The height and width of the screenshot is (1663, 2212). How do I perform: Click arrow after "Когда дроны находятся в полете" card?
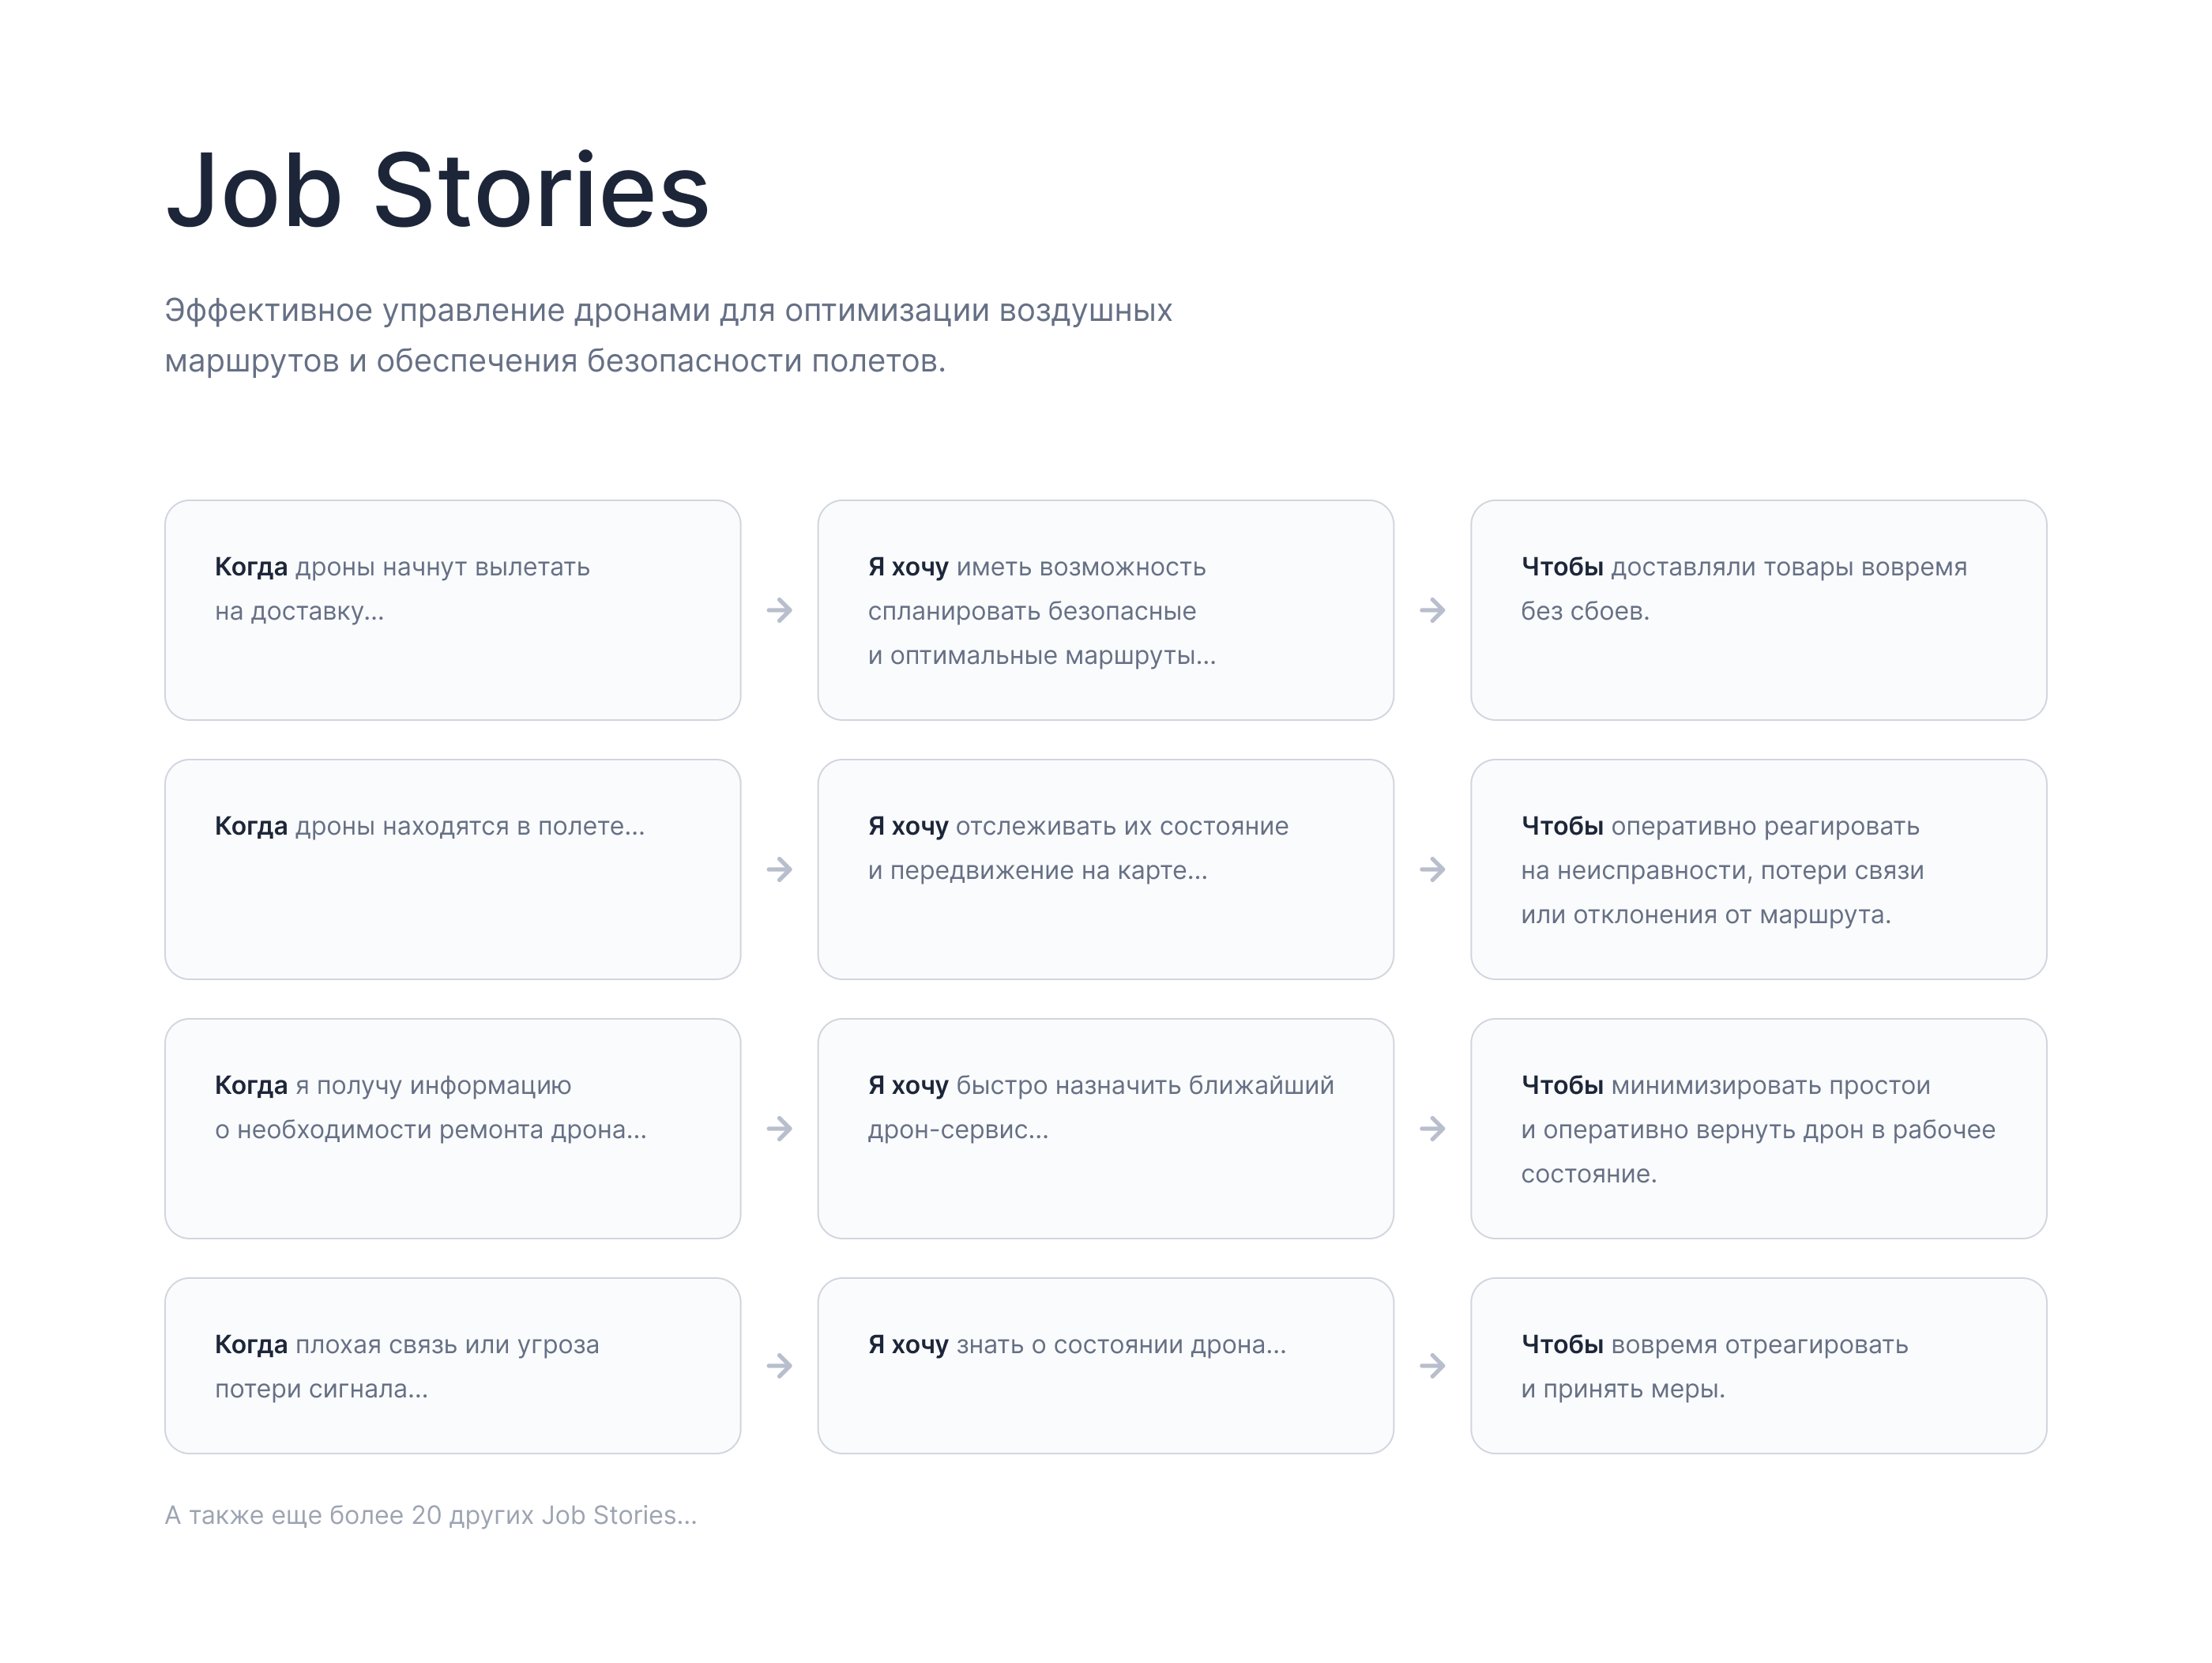779,869
